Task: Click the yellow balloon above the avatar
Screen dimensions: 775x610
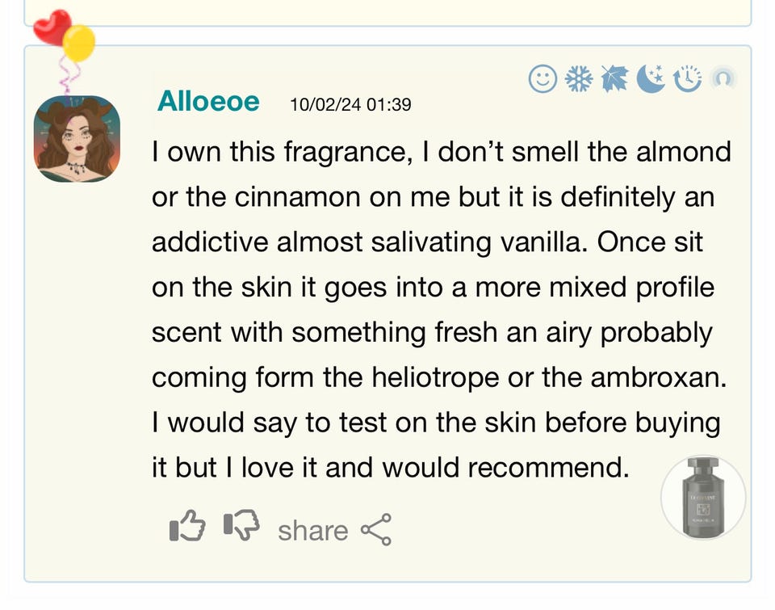Action: tap(79, 43)
